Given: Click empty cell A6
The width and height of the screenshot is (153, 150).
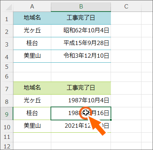Looking at the screenshot, I should pyautogui.click(x=32, y=77).
